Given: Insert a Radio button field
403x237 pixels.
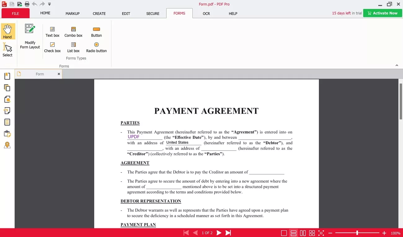Looking at the screenshot, I should 96,47.
